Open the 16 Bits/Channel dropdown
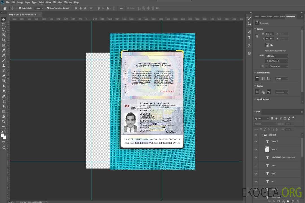This screenshot has height=203, width=305. point(277,61)
